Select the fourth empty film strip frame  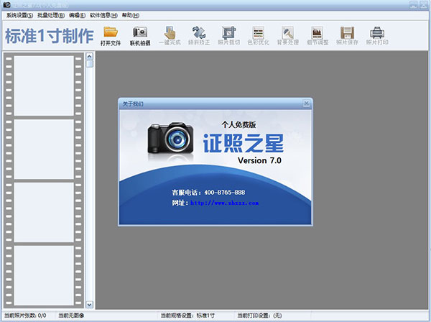tap(44, 275)
